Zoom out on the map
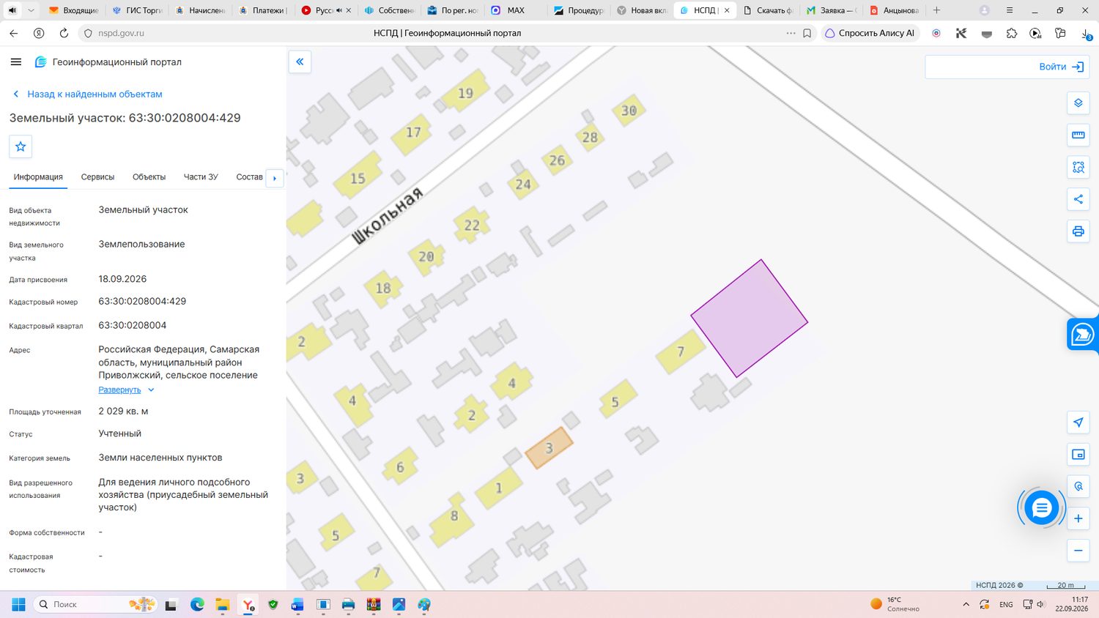Screen dimensions: 1099x618 pos(1078,551)
